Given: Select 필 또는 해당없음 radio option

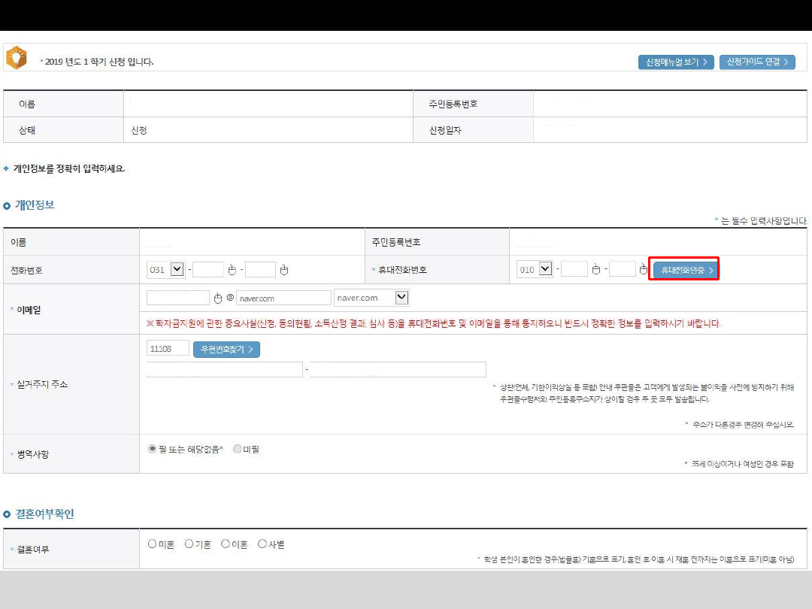Looking at the screenshot, I should [x=153, y=449].
